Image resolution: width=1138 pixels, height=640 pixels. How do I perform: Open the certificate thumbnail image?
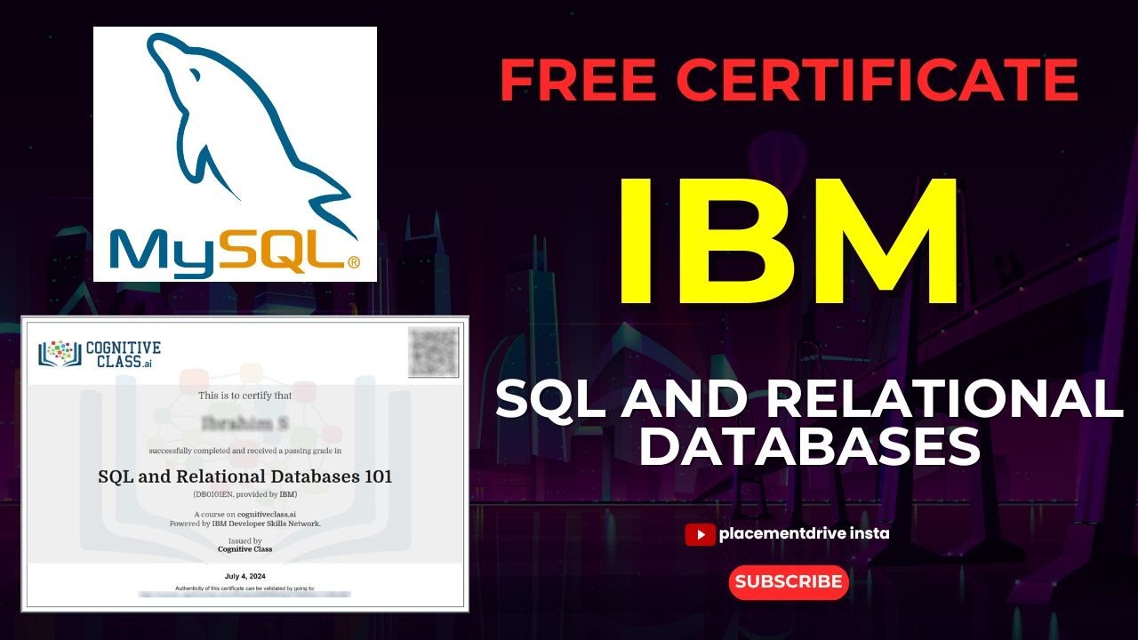tap(245, 463)
